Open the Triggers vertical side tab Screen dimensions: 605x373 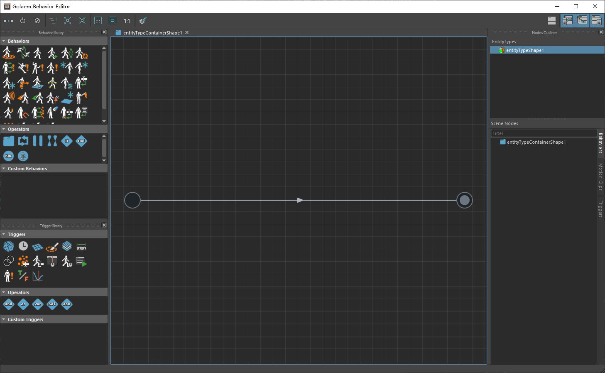tap(601, 209)
